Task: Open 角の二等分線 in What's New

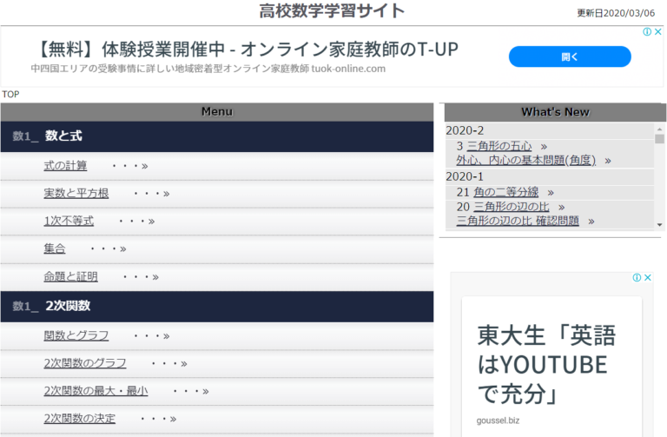Action: pos(506,192)
